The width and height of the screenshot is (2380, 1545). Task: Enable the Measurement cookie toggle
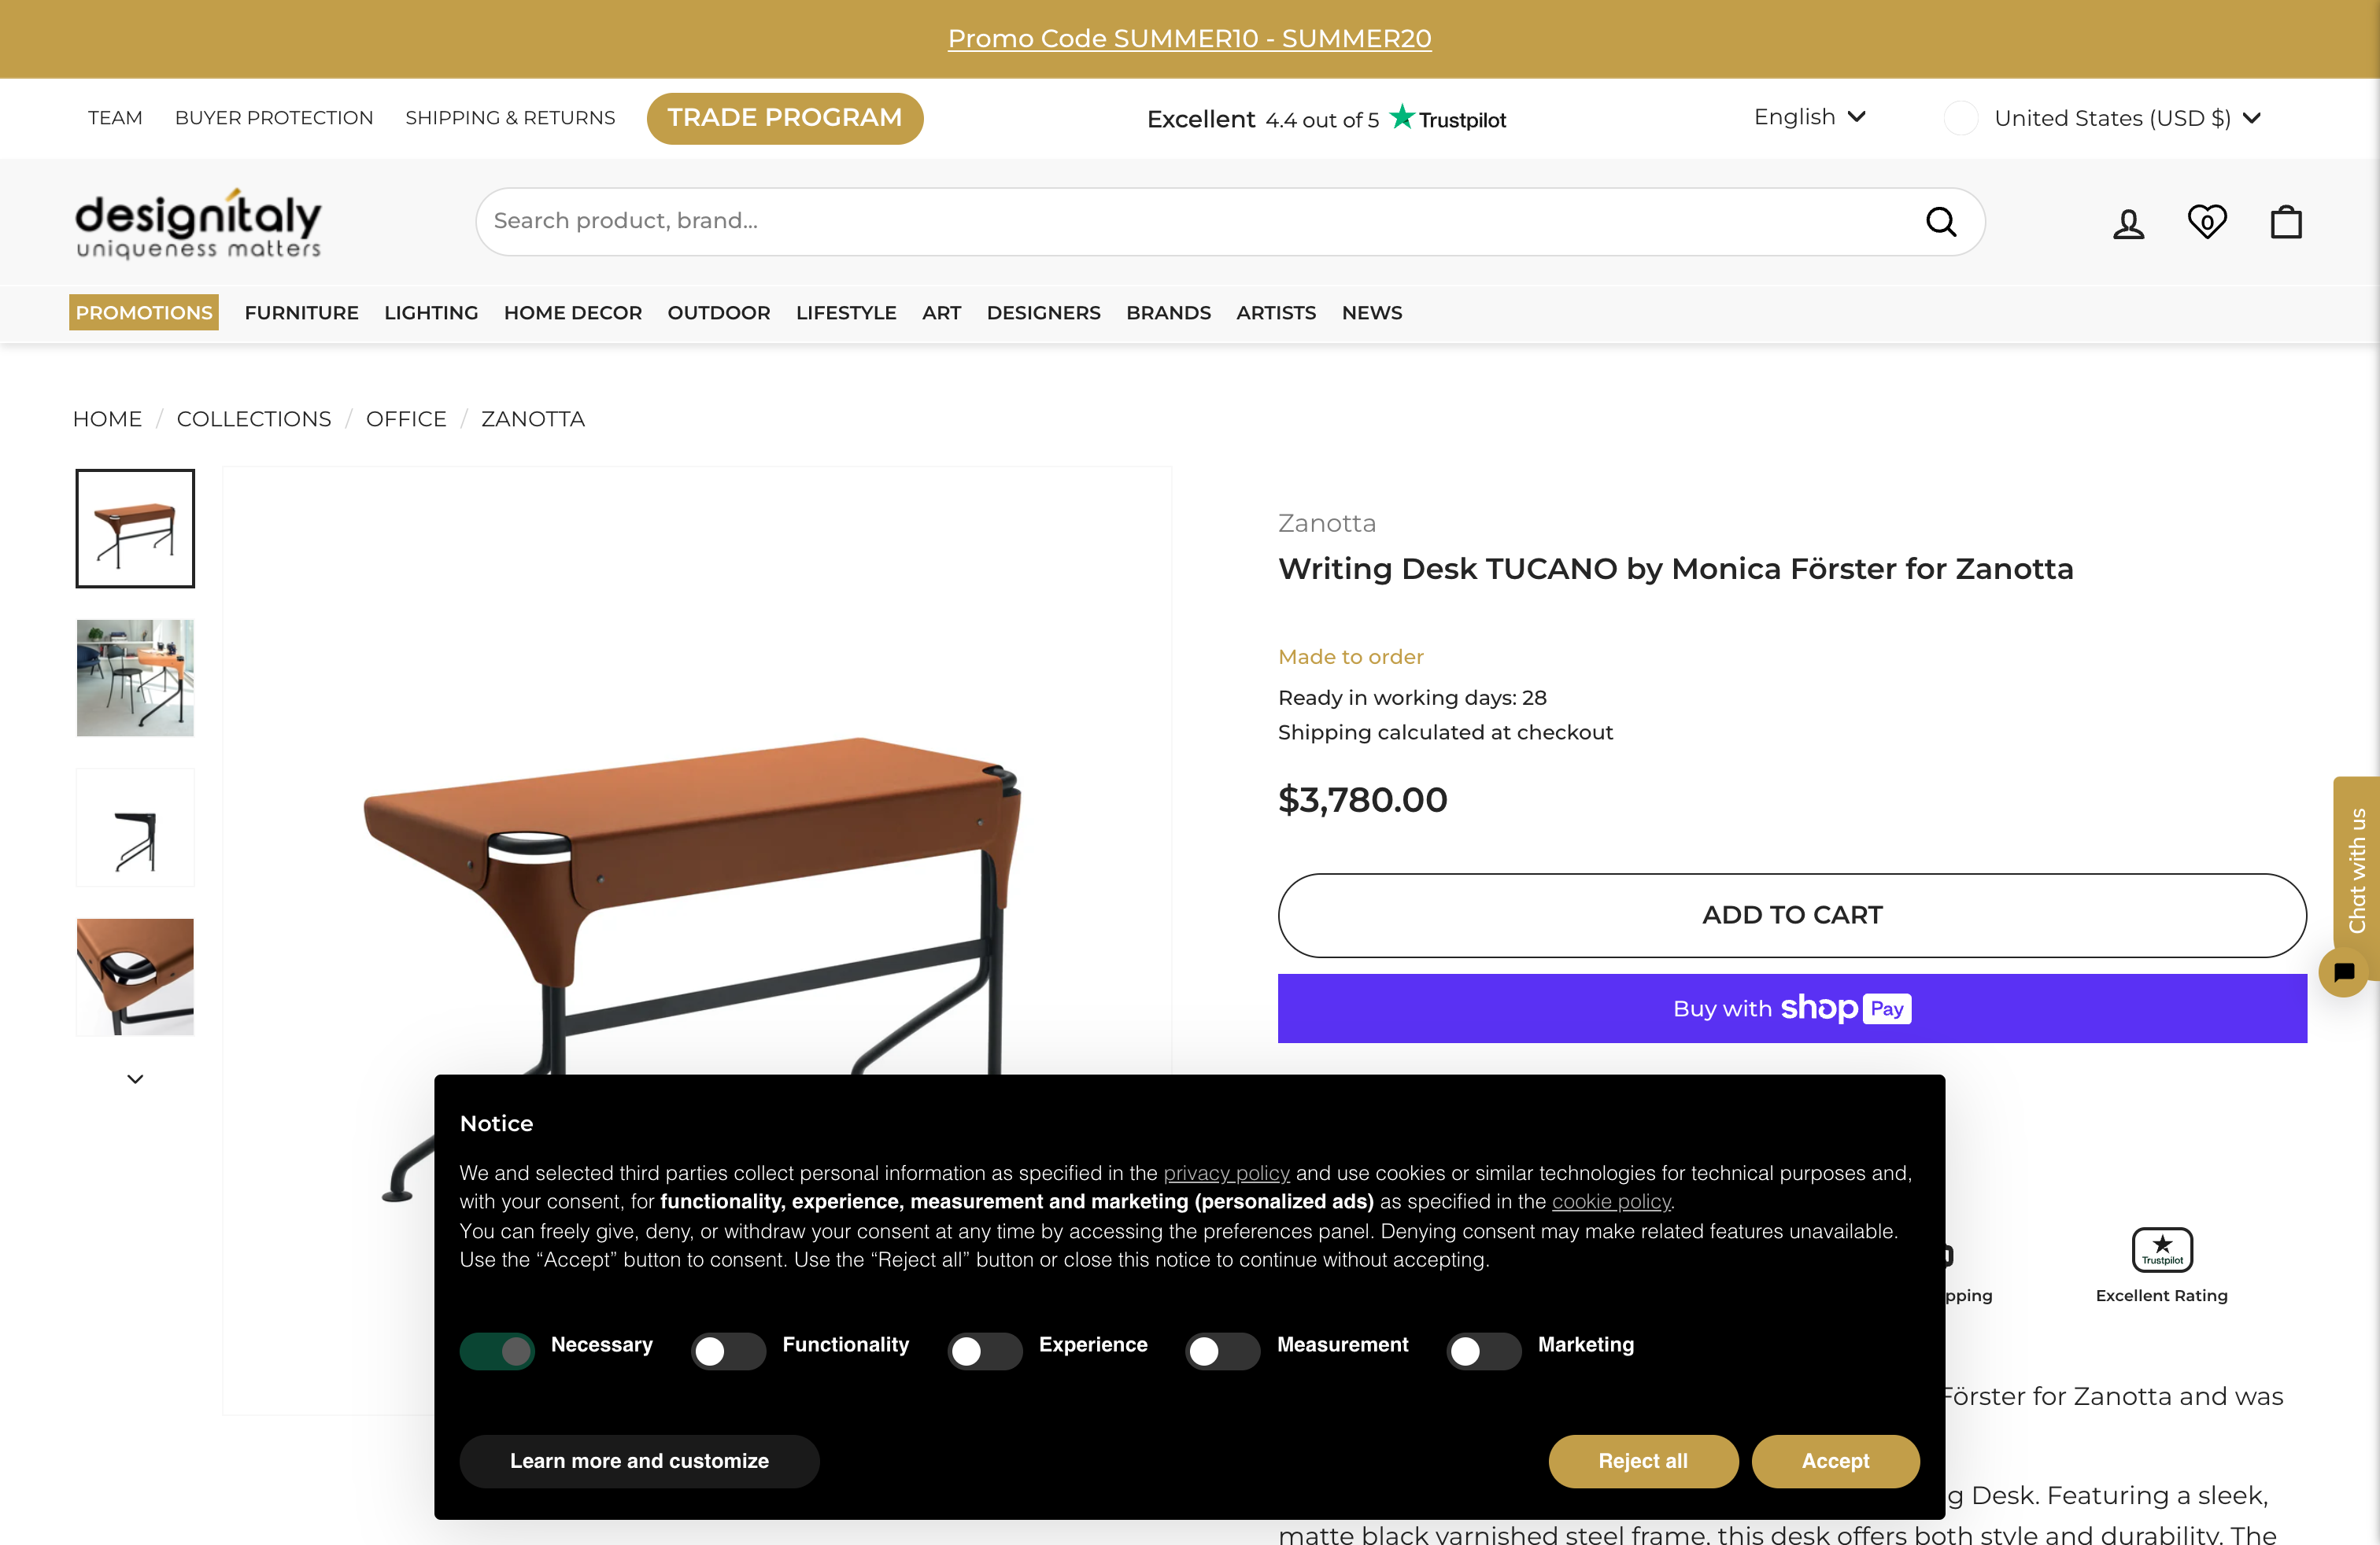pos(1222,1351)
